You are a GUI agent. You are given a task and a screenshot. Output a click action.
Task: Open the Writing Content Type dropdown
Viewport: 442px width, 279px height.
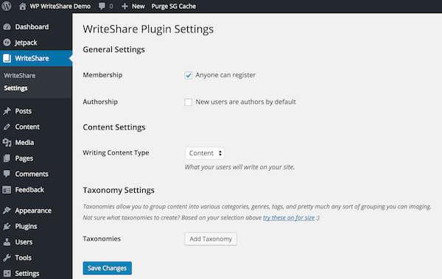(205, 153)
